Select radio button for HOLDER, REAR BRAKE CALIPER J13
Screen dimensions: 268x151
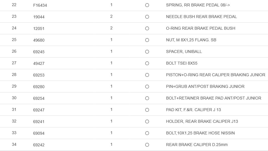pos(147,122)
